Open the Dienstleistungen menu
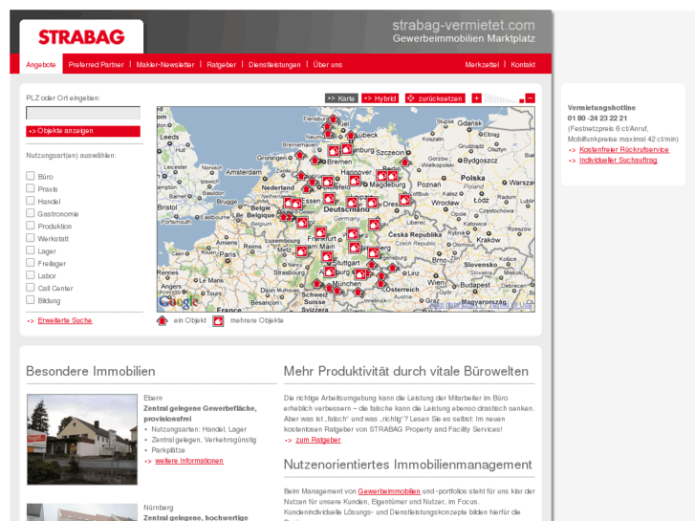Screen dimensions: 695x521 (274, 65)
